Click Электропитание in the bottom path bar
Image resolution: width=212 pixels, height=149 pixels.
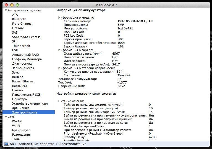[73, 144]
